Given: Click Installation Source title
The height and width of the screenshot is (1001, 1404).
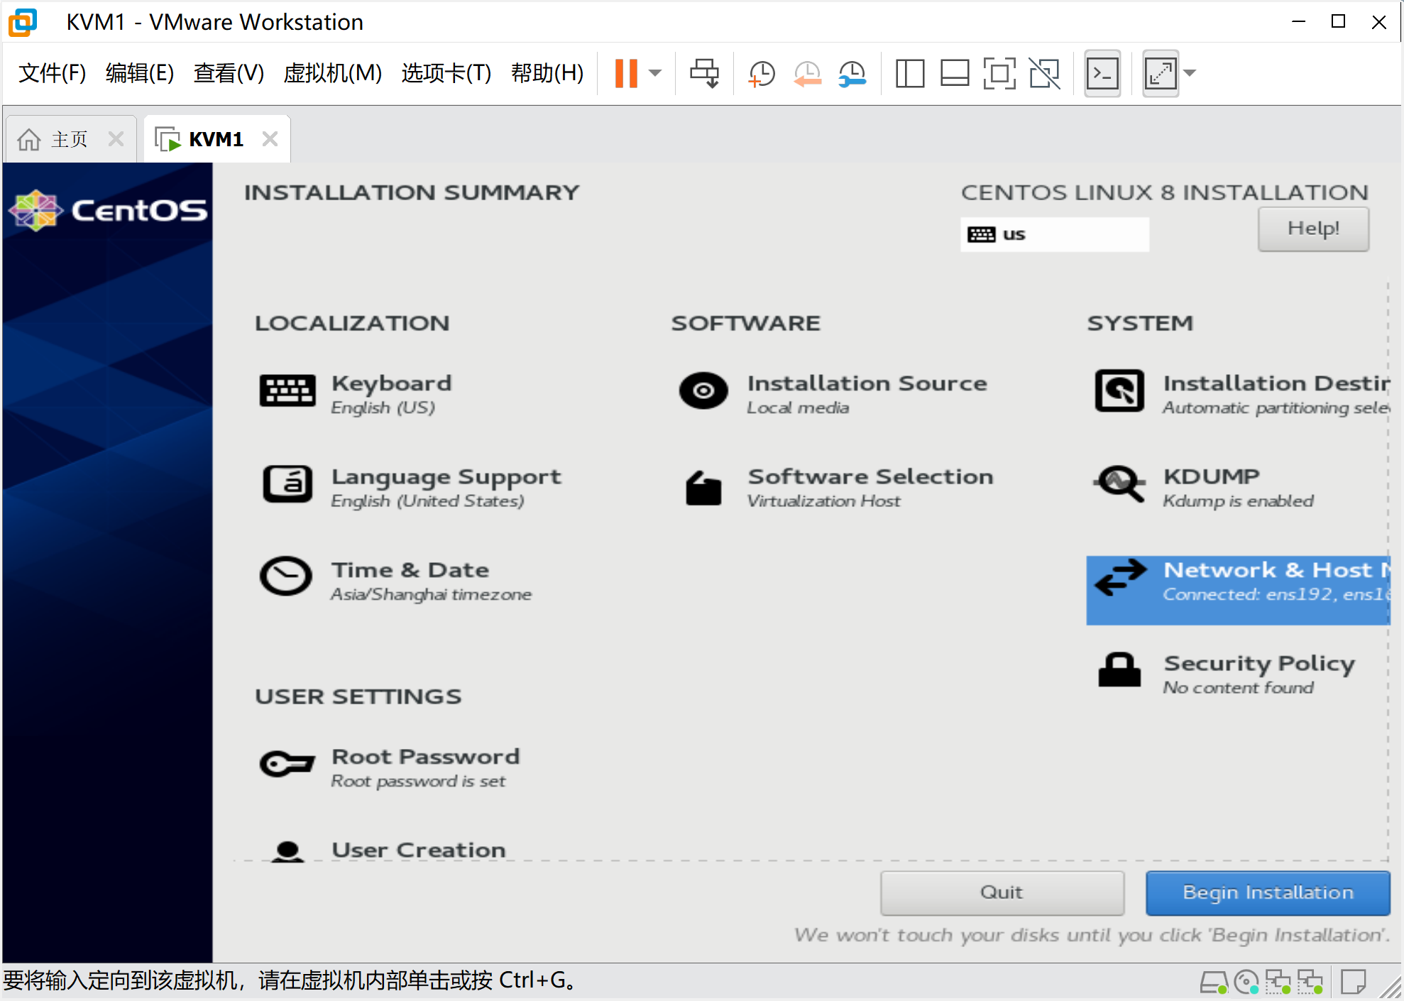Looking at the screenshot, I should point(867,383).
